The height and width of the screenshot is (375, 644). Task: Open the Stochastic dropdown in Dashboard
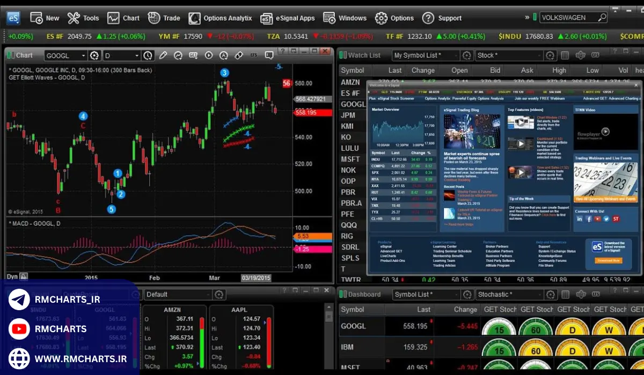[x=537, y=294]
